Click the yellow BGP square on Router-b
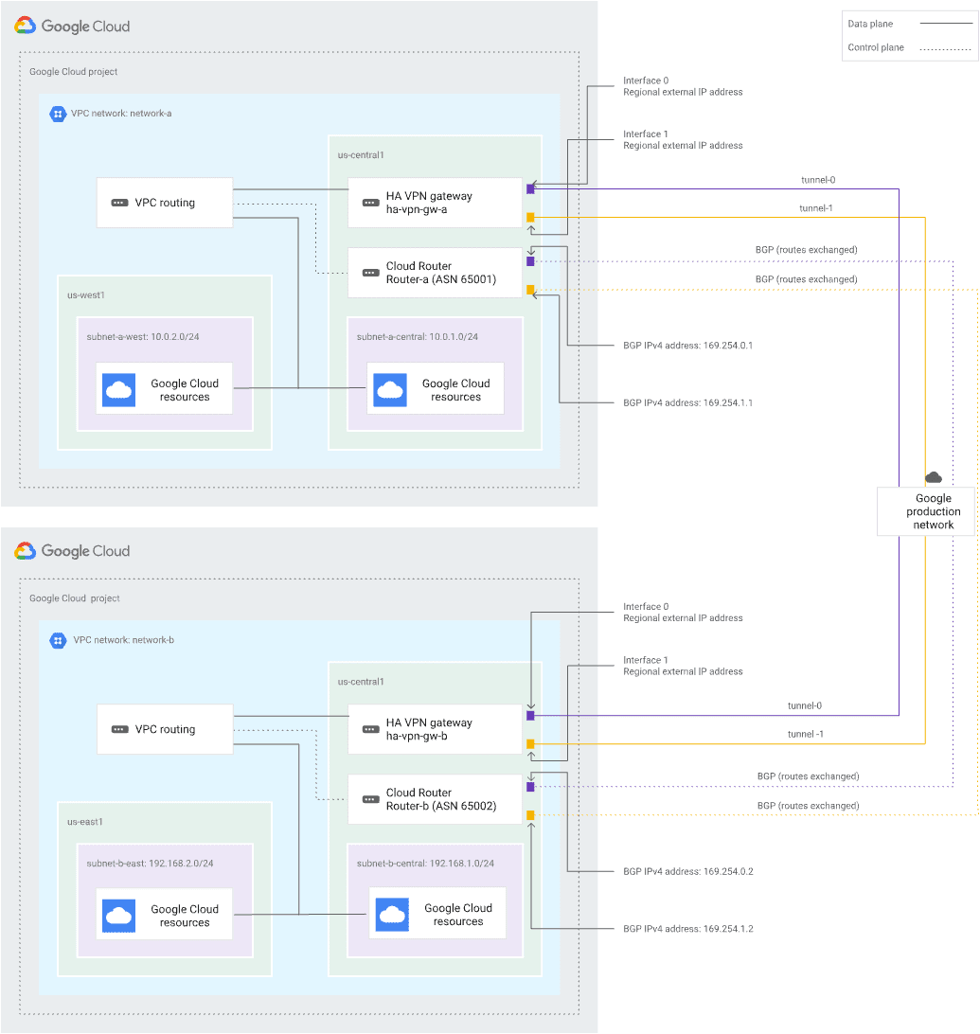Screen dimensions: 980x1034 click(530, 815)
